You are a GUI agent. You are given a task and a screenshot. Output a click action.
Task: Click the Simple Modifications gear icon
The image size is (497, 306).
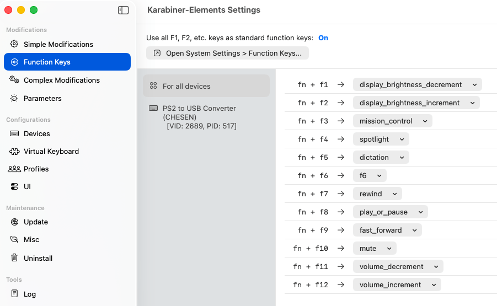(x=14, y=44)
